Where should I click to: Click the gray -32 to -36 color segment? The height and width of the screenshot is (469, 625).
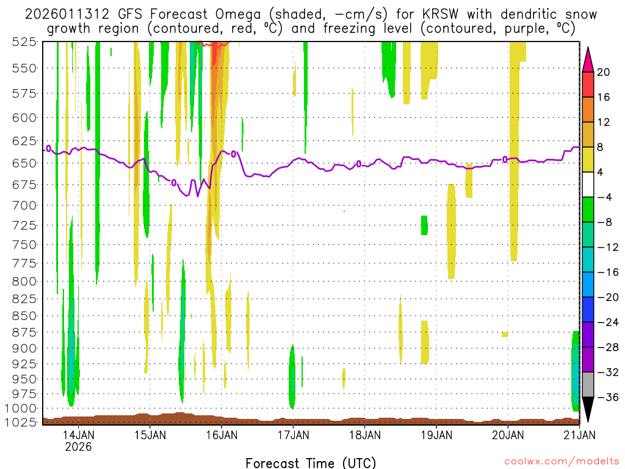(x=588, y=385)
